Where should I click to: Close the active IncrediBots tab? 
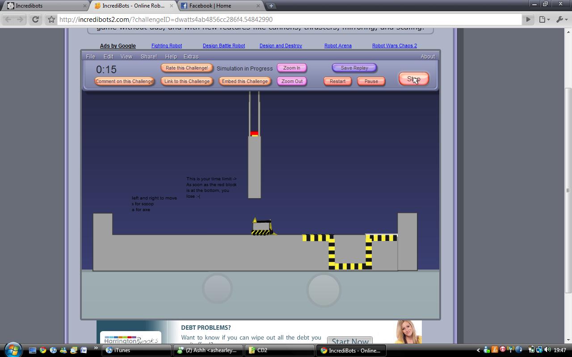pos(172,6)
